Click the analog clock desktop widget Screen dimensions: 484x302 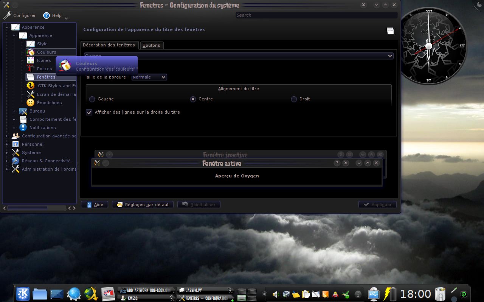coord(428,46)
